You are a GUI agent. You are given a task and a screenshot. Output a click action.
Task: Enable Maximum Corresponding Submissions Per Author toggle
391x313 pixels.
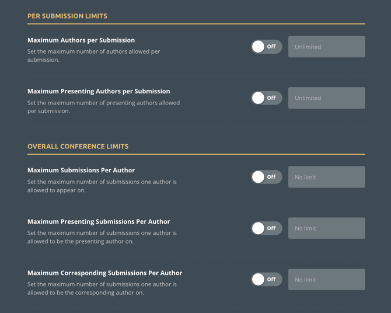267,280
